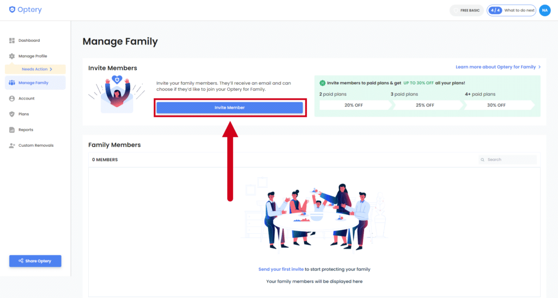Click the Dashboard grid icon
The image size is (558, 298).
(12, 40)
